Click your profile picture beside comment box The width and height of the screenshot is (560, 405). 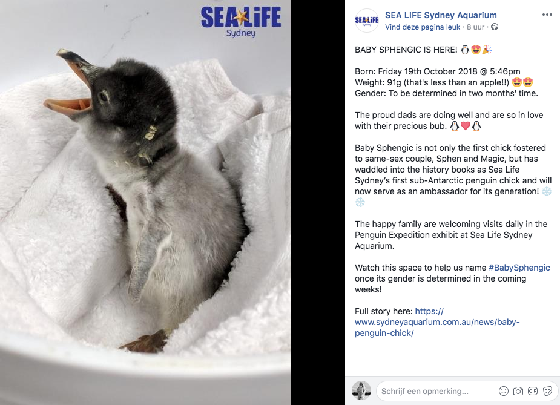(361, 390)
